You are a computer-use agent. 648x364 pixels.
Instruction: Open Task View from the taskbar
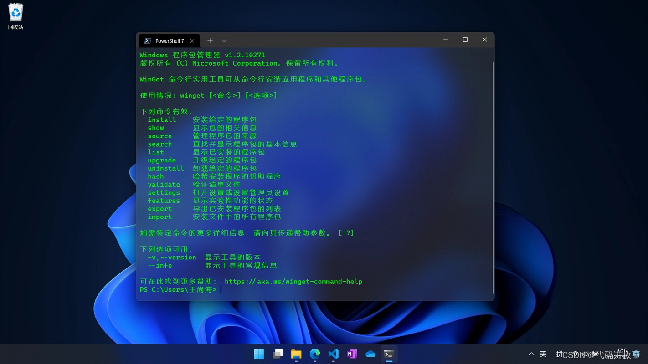tap(278, 354)
